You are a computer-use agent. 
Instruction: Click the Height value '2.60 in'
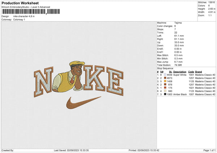tap(212, 9)
